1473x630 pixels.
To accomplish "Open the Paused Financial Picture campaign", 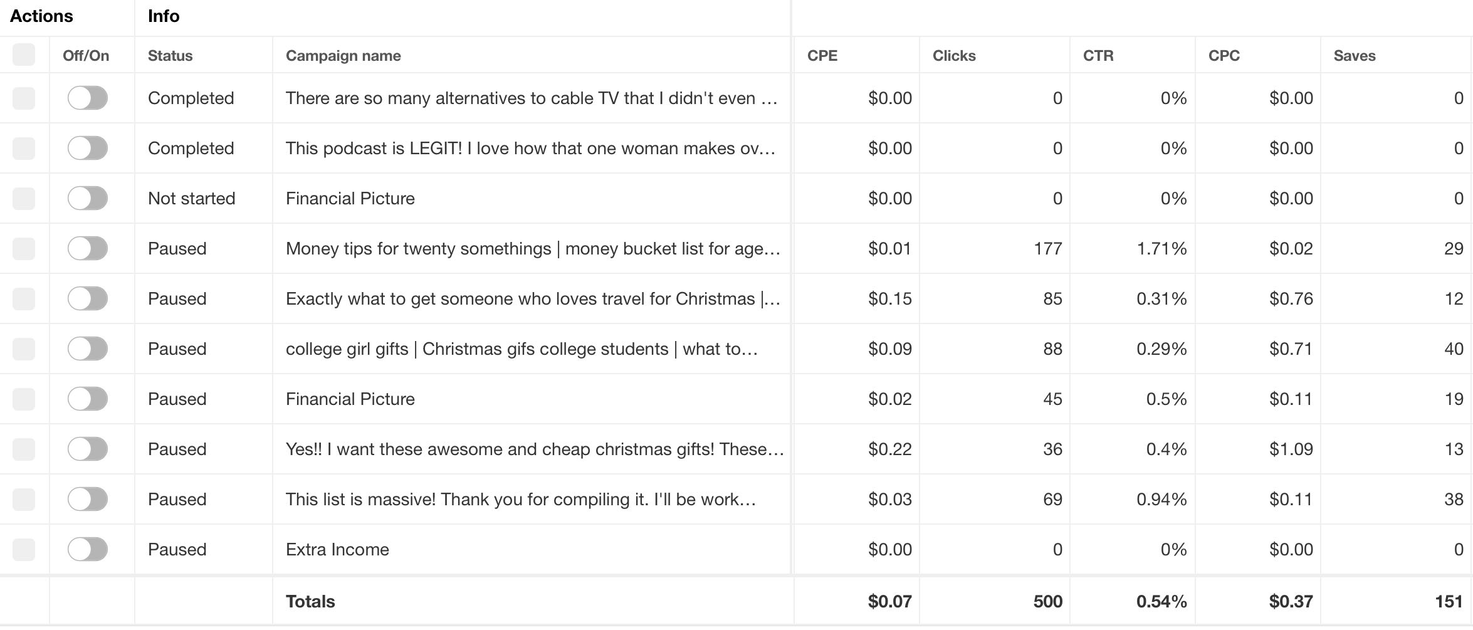I will [x=350, y=399].
